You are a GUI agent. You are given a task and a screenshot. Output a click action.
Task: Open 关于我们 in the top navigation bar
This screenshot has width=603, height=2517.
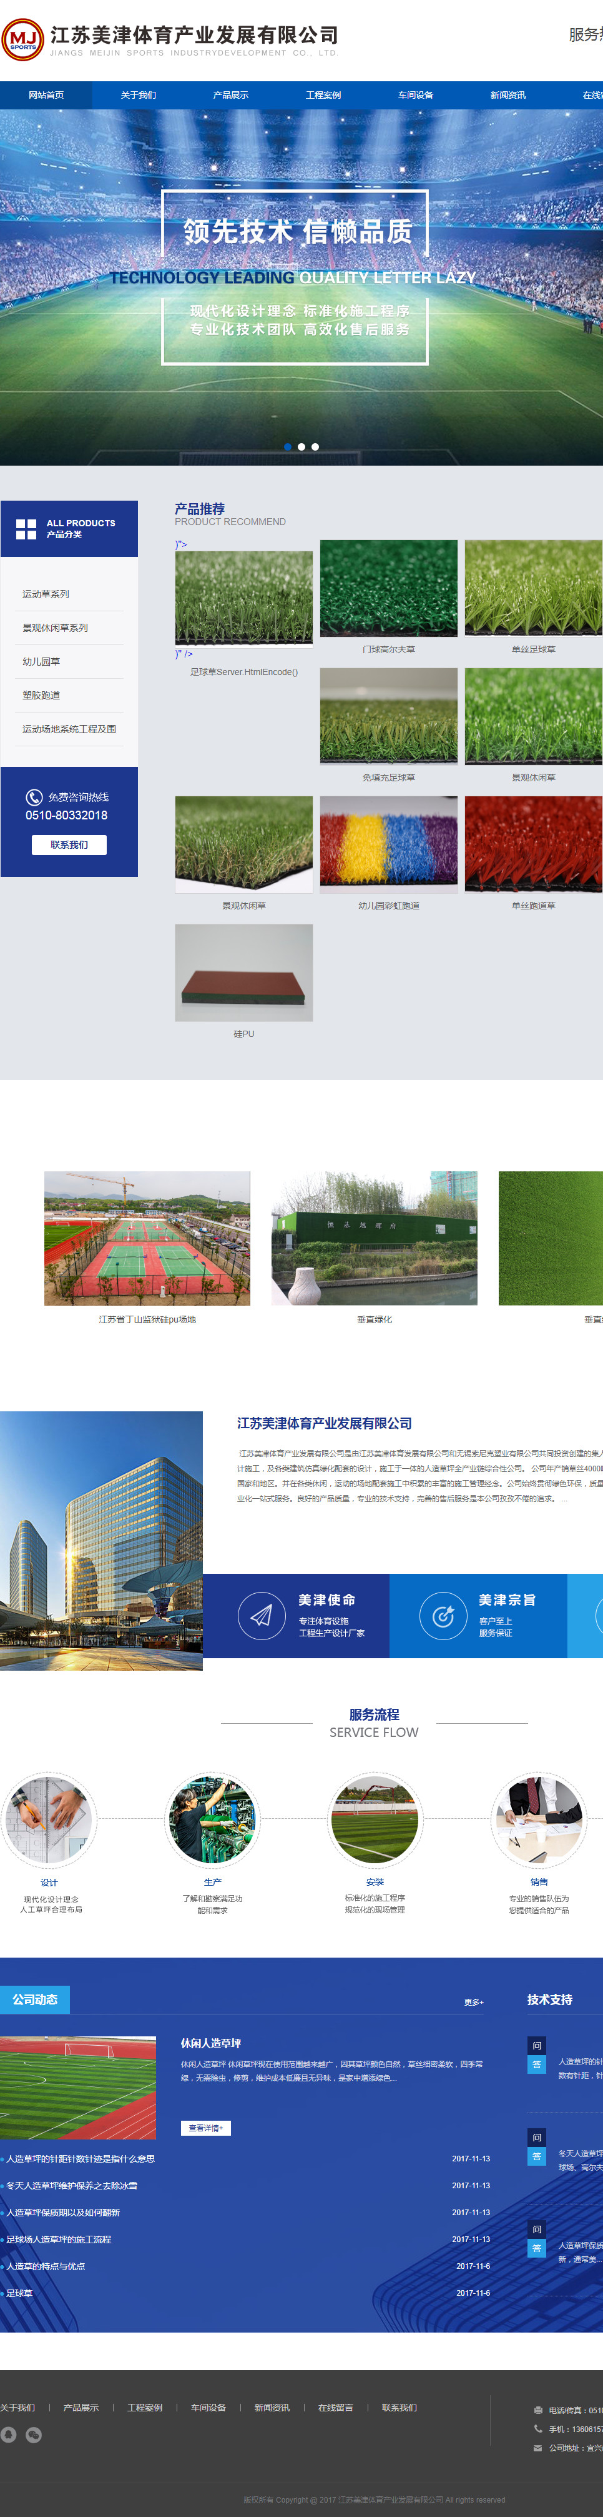(139, 95)
